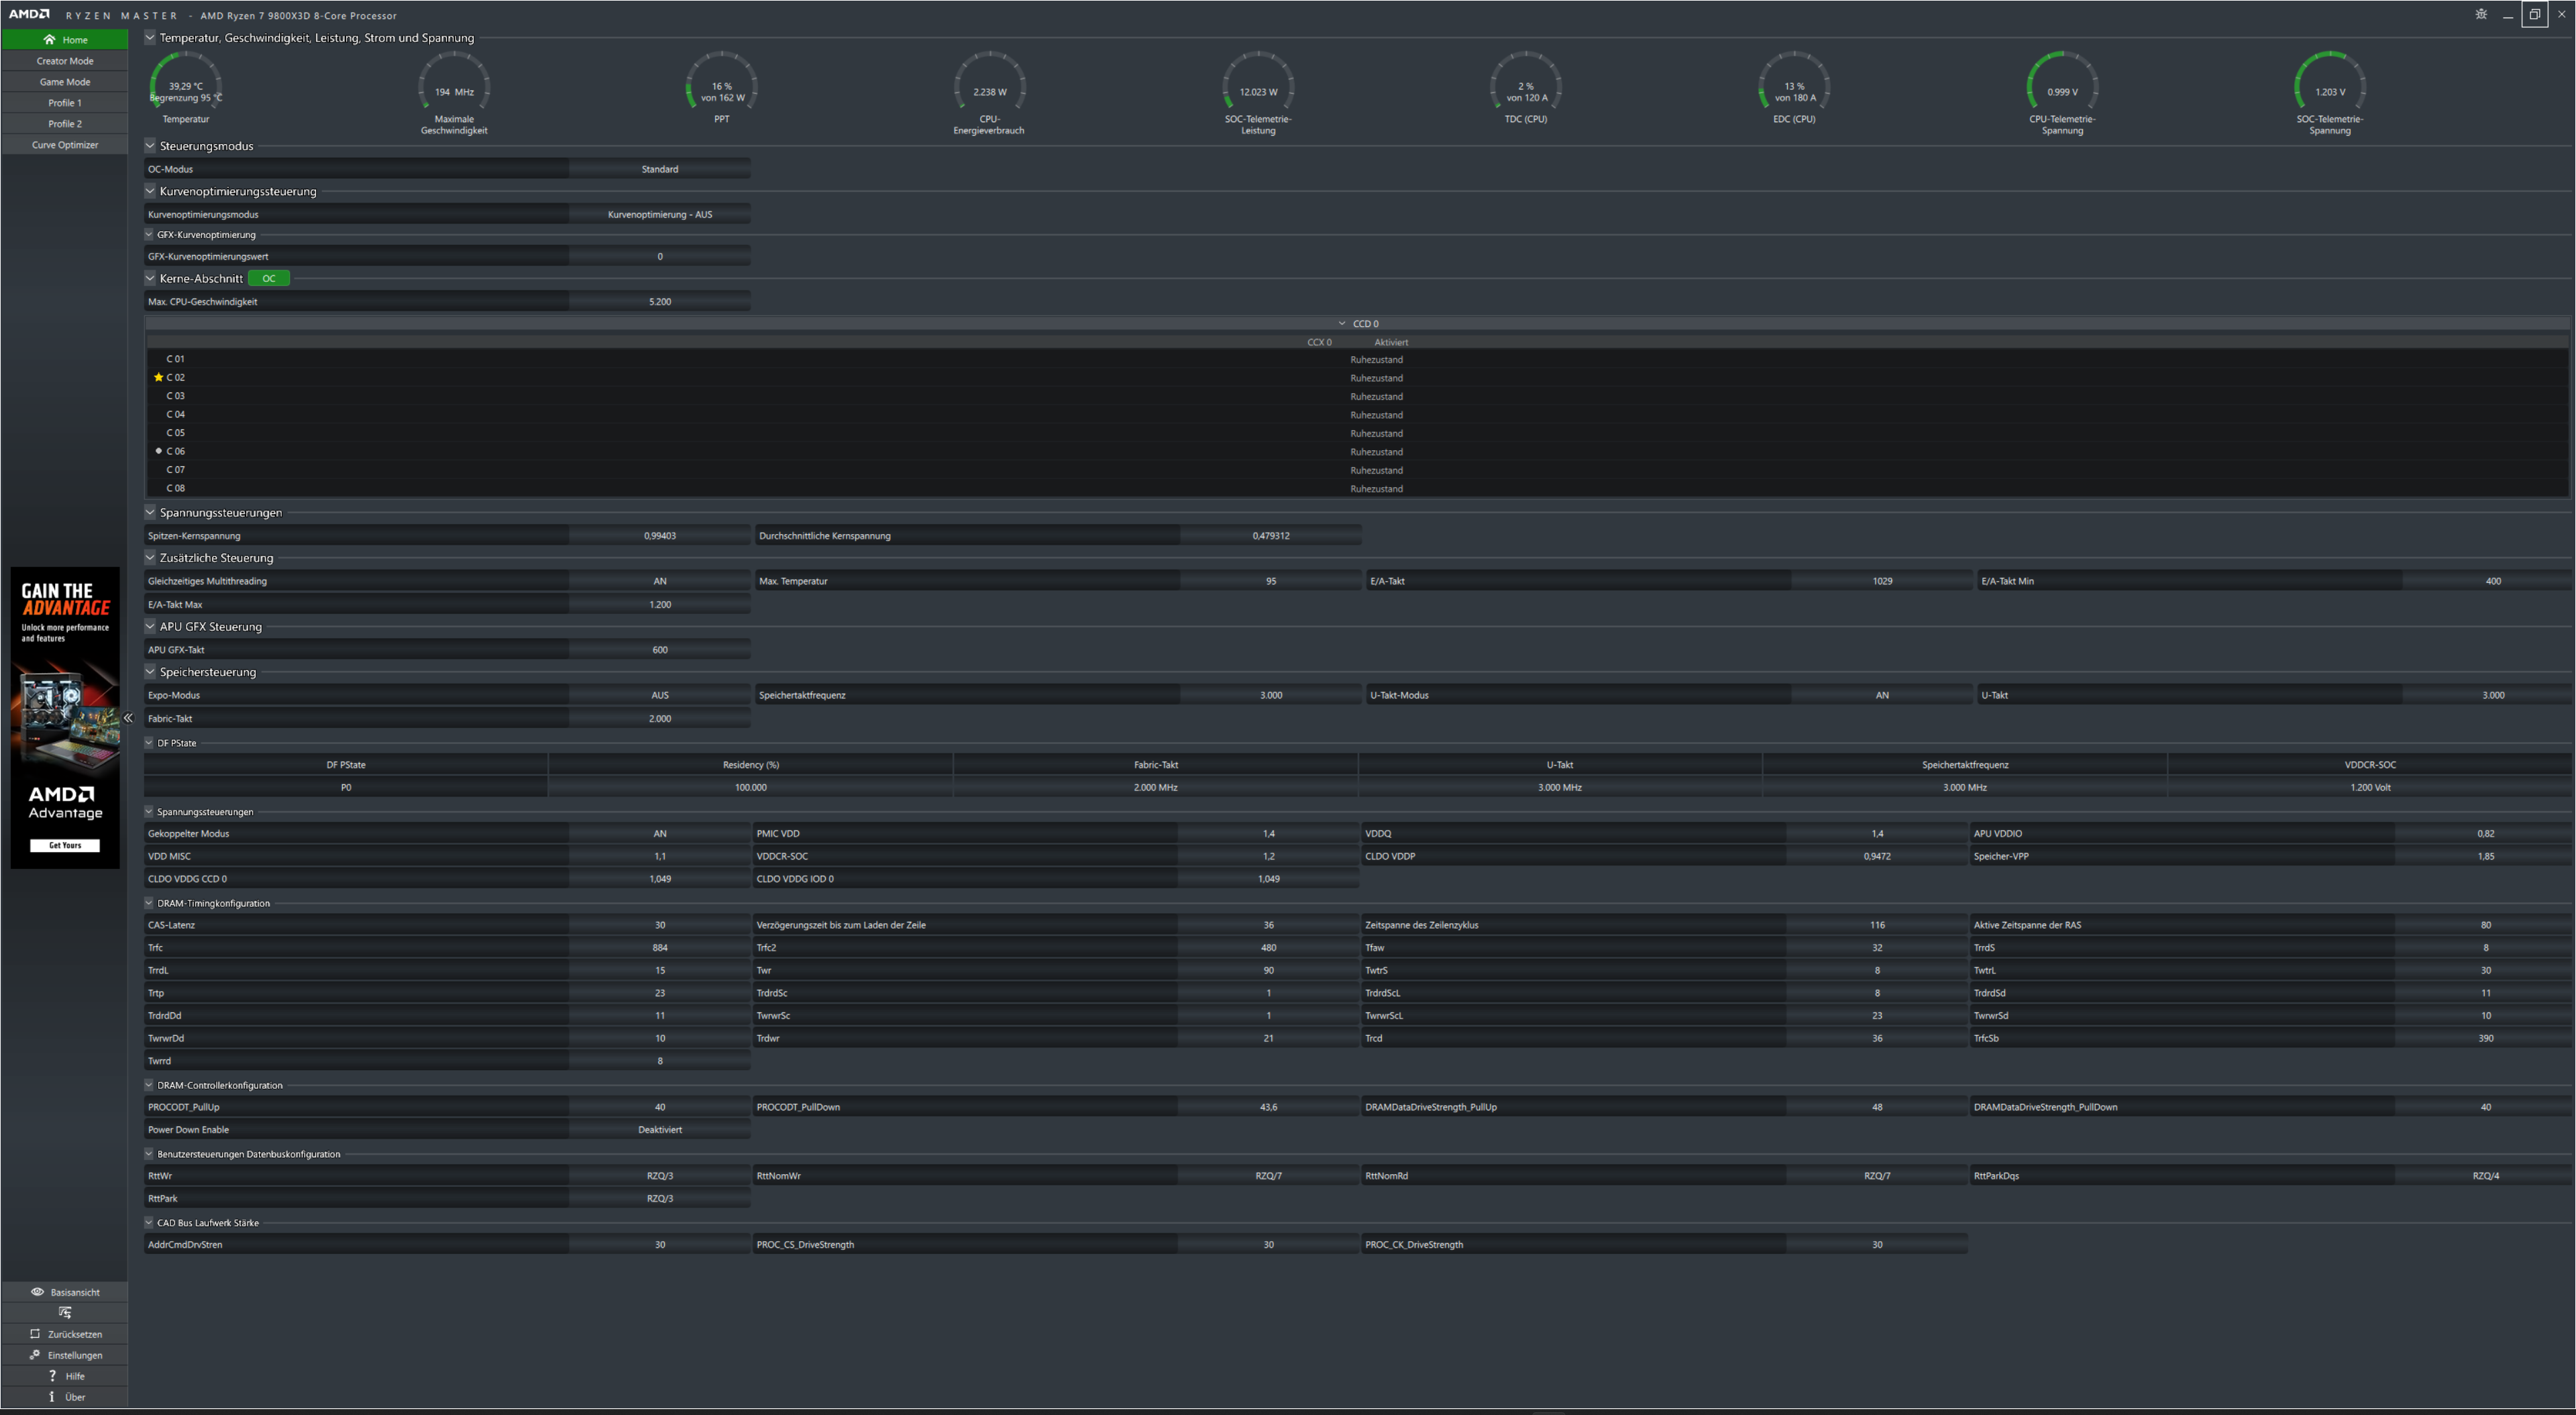Click the dot marker on core C 06
The width and height of the screenshot is (2576, 1415).
tap(158, 451)
